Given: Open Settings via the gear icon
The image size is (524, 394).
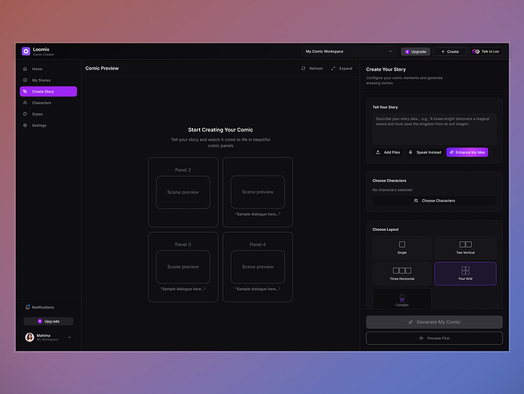Looking at the screenshot, I should point(25,125).
